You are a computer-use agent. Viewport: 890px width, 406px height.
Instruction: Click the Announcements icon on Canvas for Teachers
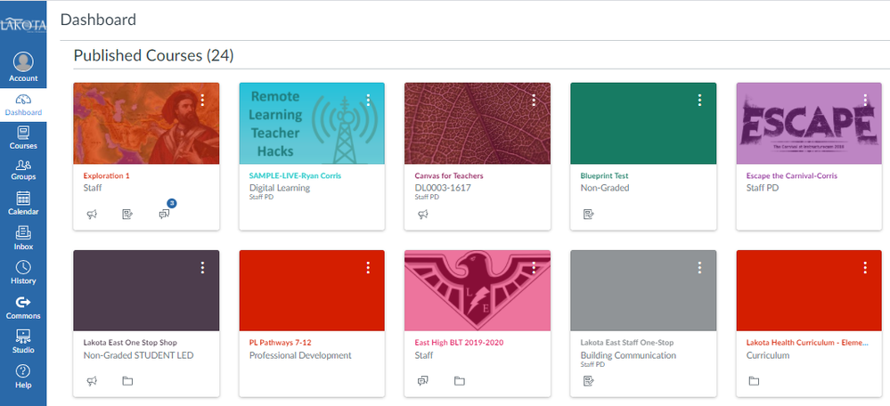click(x=423, y=215)
